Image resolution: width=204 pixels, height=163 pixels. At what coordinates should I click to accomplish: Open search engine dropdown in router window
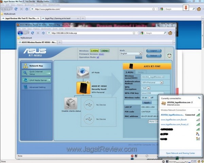point(144,33)
